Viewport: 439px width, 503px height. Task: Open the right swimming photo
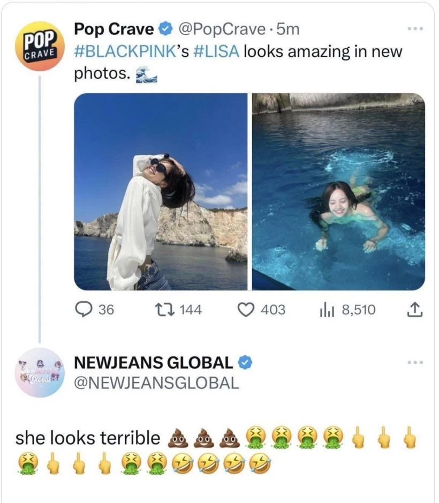(338, 192)
